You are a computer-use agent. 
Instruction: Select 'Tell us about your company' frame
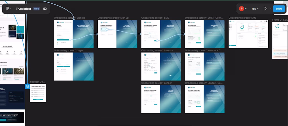(161, 34)
